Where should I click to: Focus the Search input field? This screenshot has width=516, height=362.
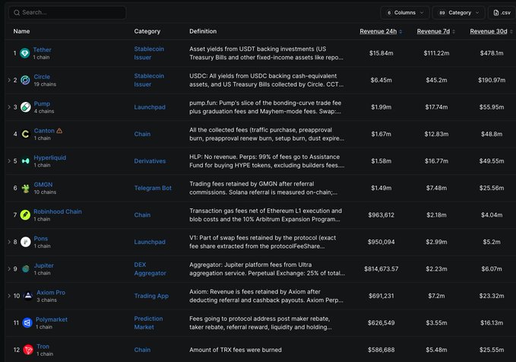click(67, 13)
